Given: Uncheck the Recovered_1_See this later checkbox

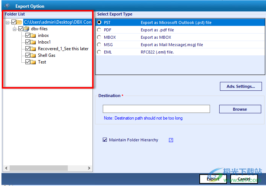Looking at the screenshot, I should click(28, 49).
